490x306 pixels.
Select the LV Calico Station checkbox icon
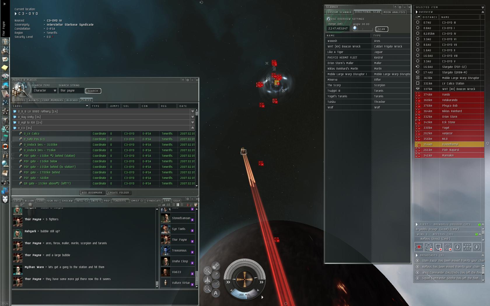(418, 83)
